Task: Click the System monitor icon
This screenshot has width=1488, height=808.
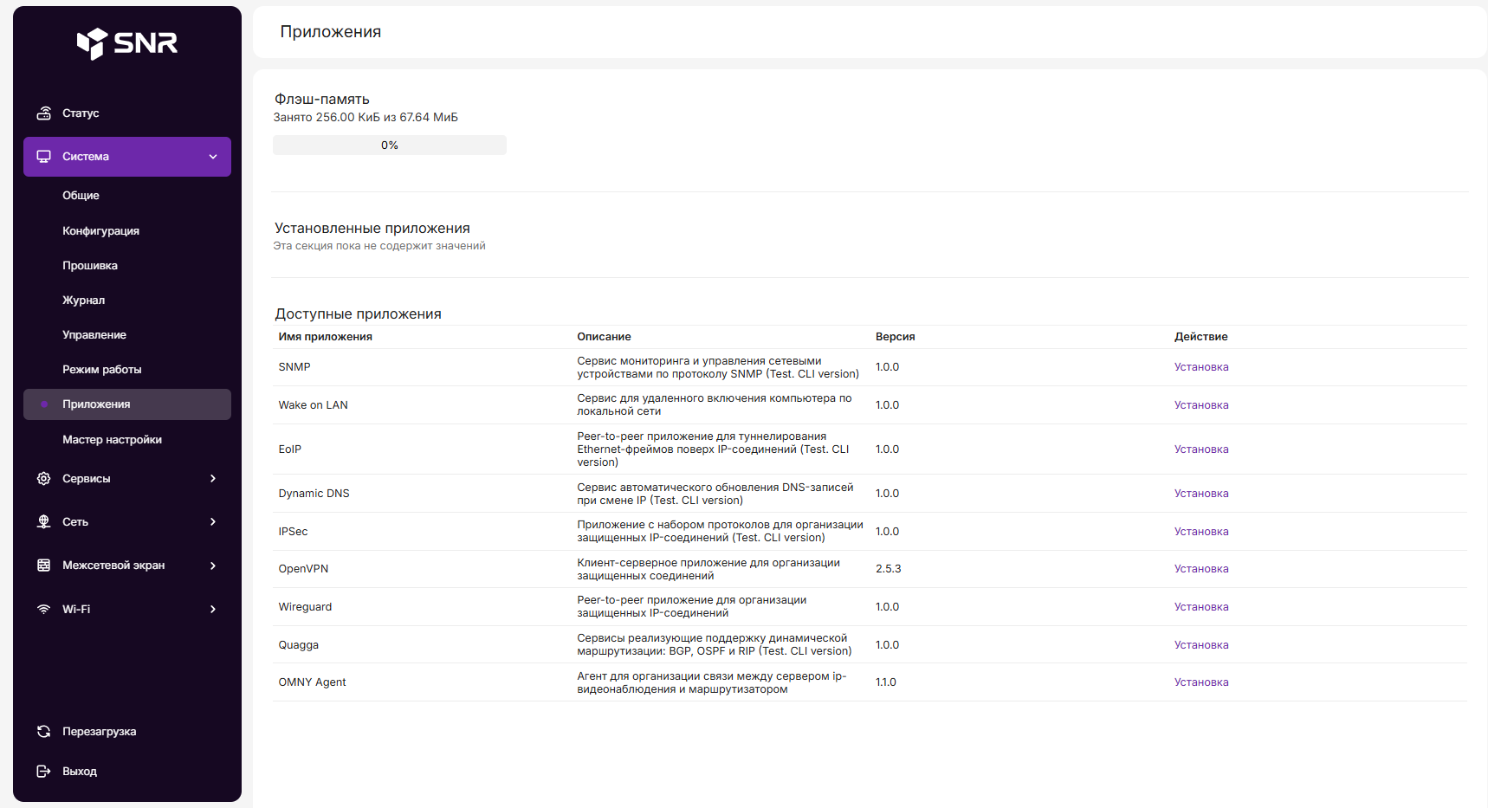Action: click(43, 157)
